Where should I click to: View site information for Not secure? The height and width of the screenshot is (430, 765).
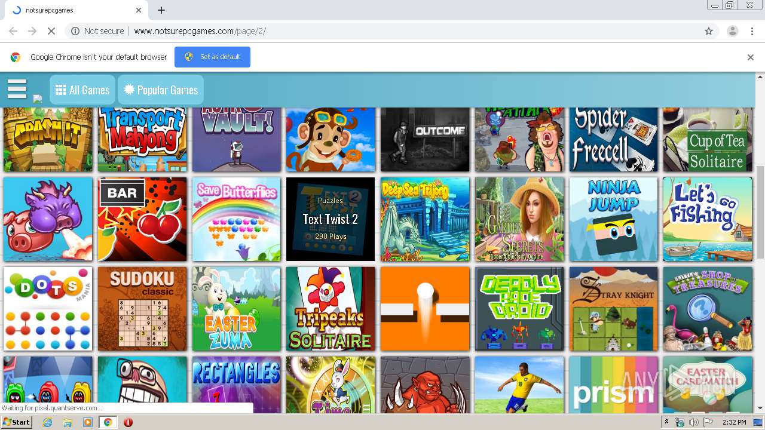[x=97, y=31]
